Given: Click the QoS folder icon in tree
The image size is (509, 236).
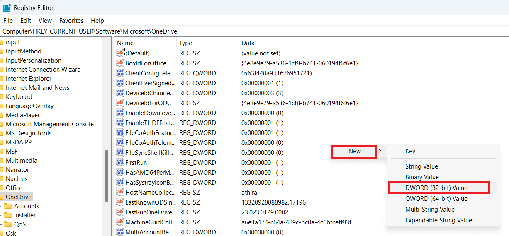Looking at the screenshot, I should 8,224.
